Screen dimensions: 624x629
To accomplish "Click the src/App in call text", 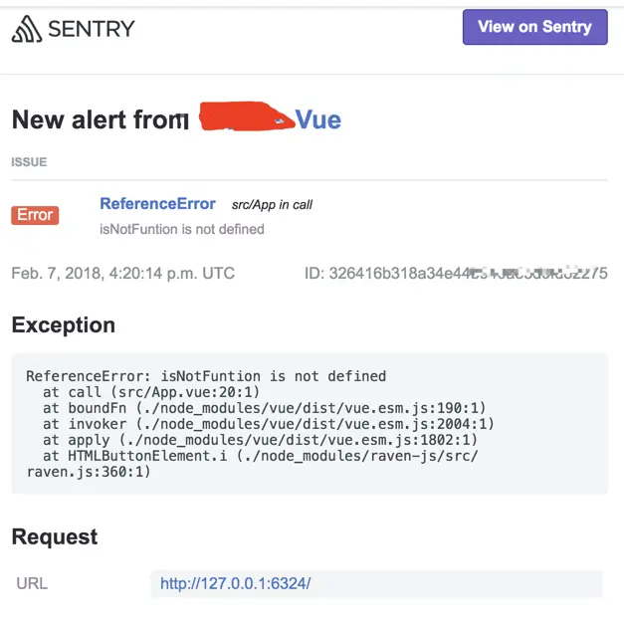I will click(x=272, y=205).
